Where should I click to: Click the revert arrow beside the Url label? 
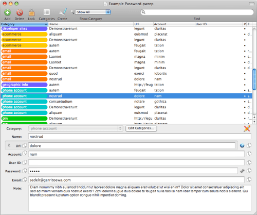click(x=9, y=145)
